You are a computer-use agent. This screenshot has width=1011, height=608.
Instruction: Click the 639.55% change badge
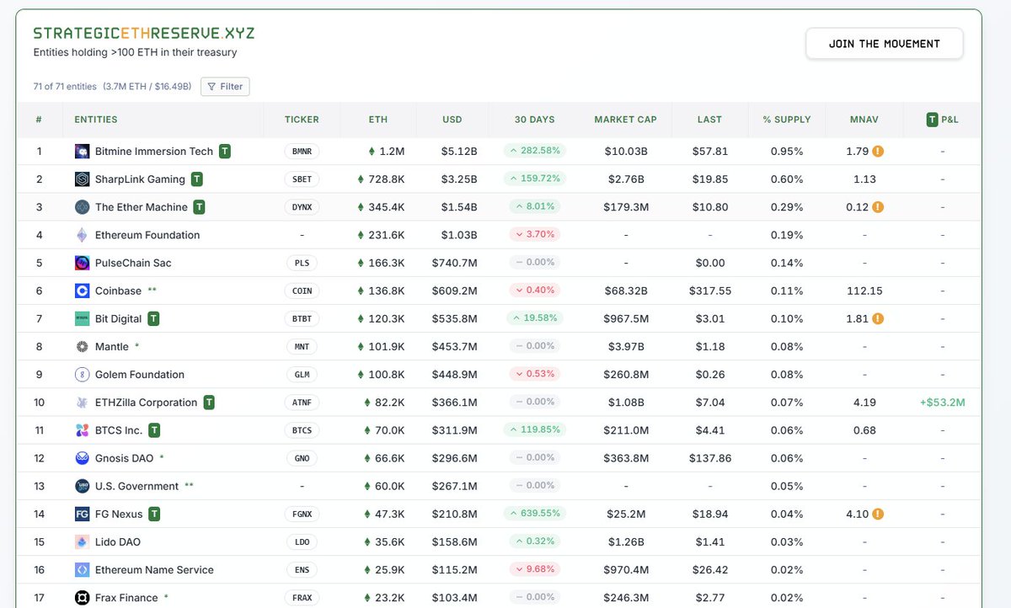coord(534,513)
